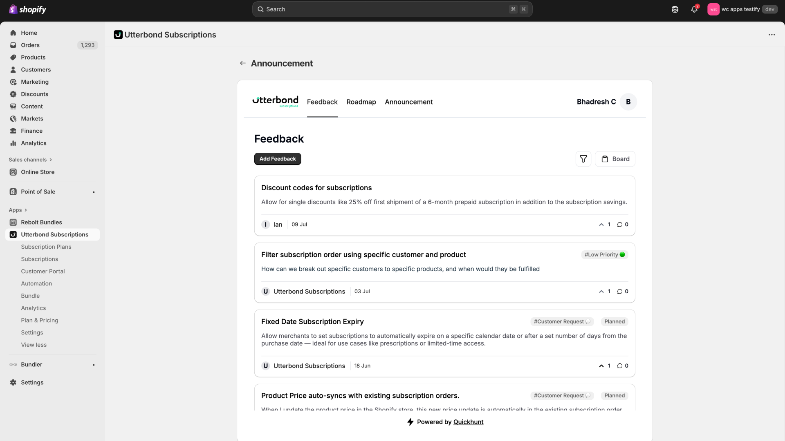Click the Products tag icon

[x=13, y=57]
